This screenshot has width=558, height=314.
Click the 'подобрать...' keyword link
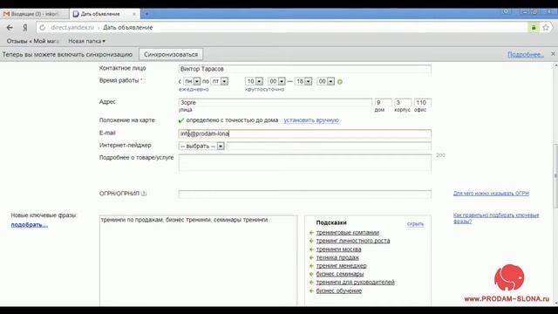click(x=29, y=225)
